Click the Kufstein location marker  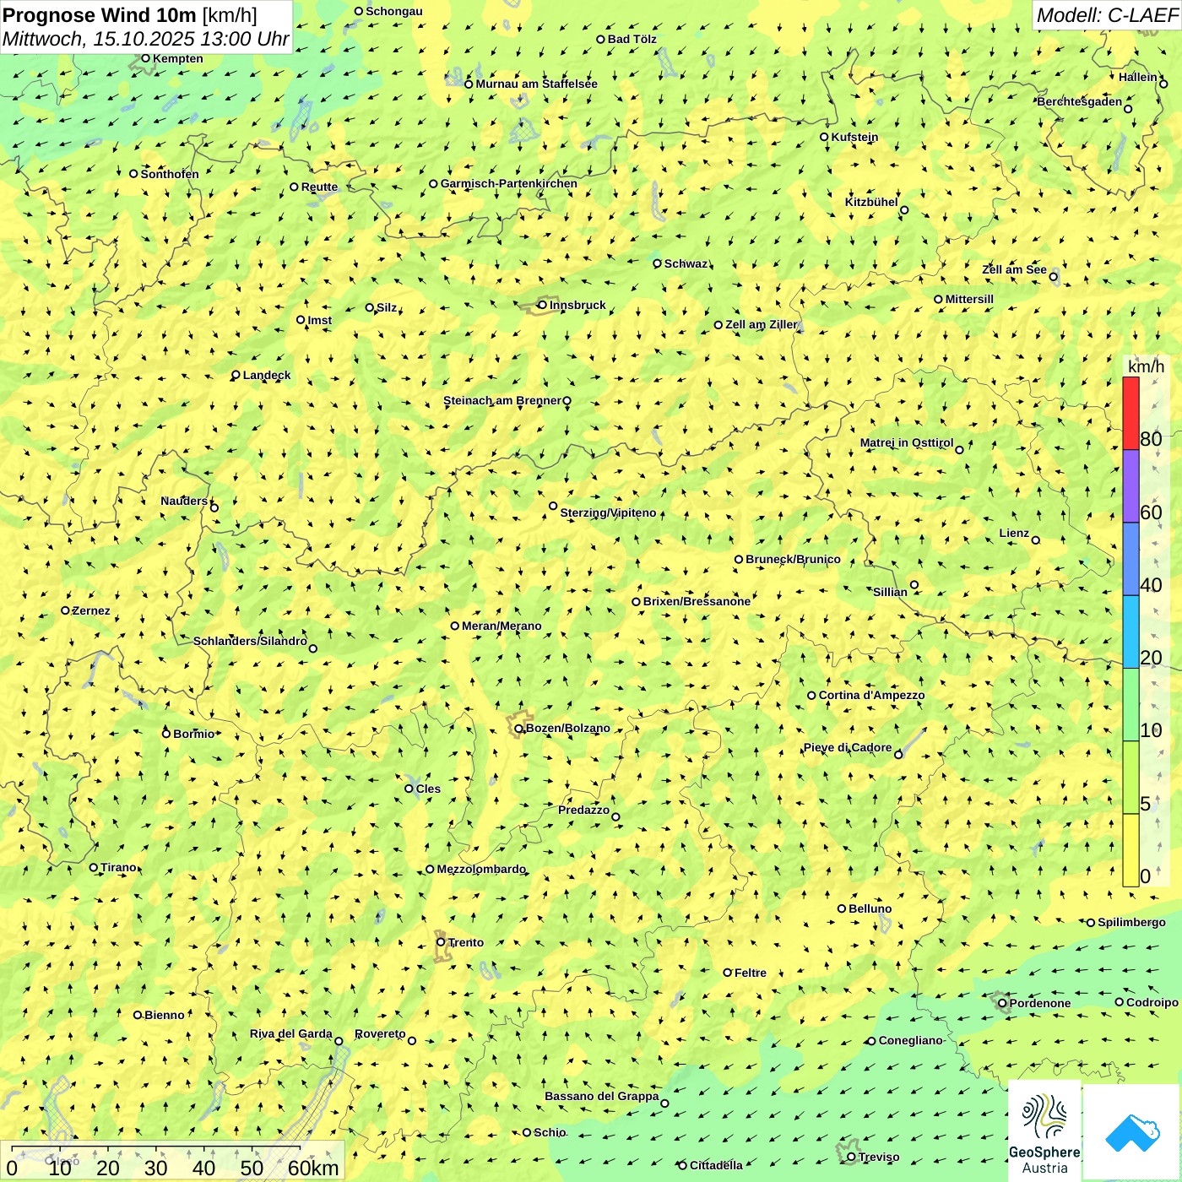pos(824,137)
